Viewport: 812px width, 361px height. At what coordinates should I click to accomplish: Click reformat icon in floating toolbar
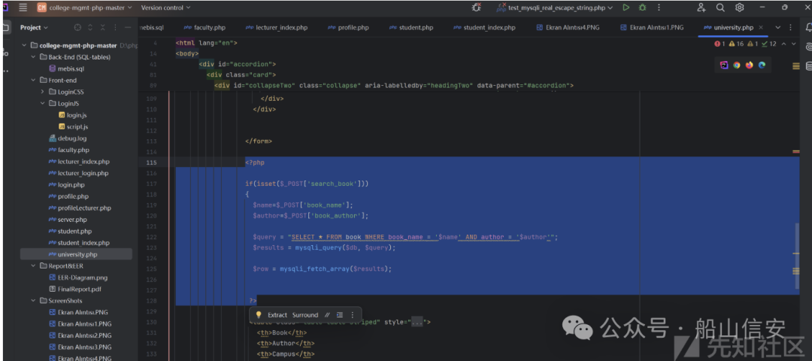pyautogui.click(x=340, y=315)
